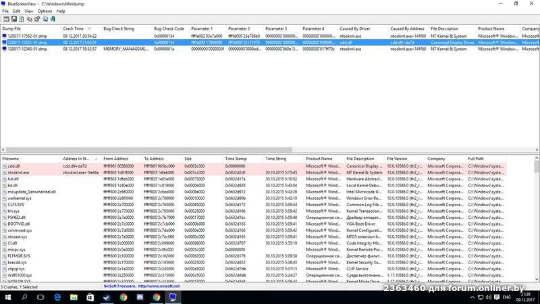This screenshot has height=304, width=540.
Task: Open the Help menu
Action: (61, 11)
